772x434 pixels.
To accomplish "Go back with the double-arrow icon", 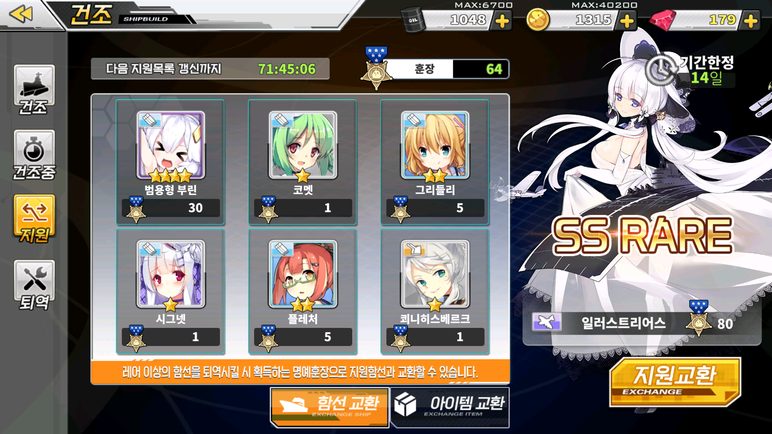I will pyautogui.click(x=21, y=14).
